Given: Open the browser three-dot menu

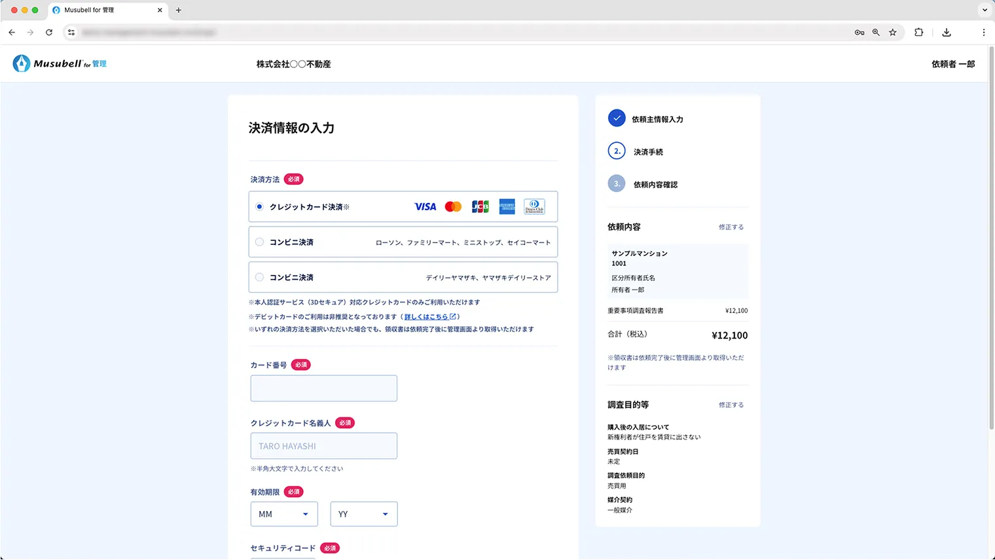Looking at the screenshot, I should coord(984,32).
